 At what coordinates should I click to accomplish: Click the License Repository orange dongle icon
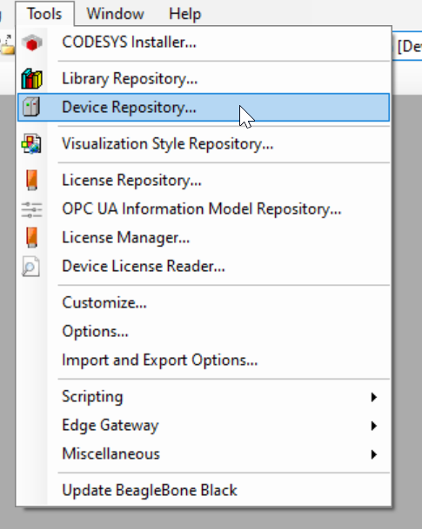click(x=31, y=180)
